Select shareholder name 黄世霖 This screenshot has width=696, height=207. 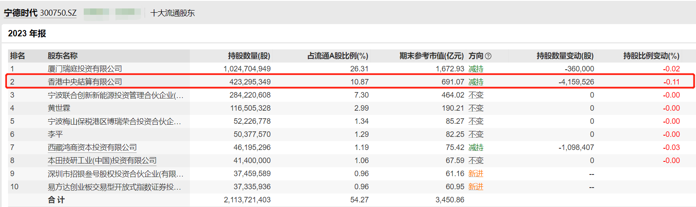tap(59, 108)
